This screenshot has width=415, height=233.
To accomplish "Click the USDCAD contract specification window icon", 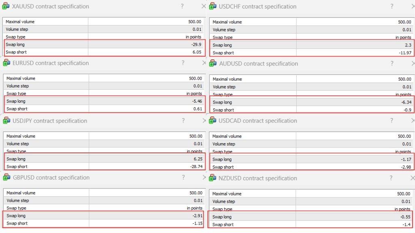I will 213,121.
